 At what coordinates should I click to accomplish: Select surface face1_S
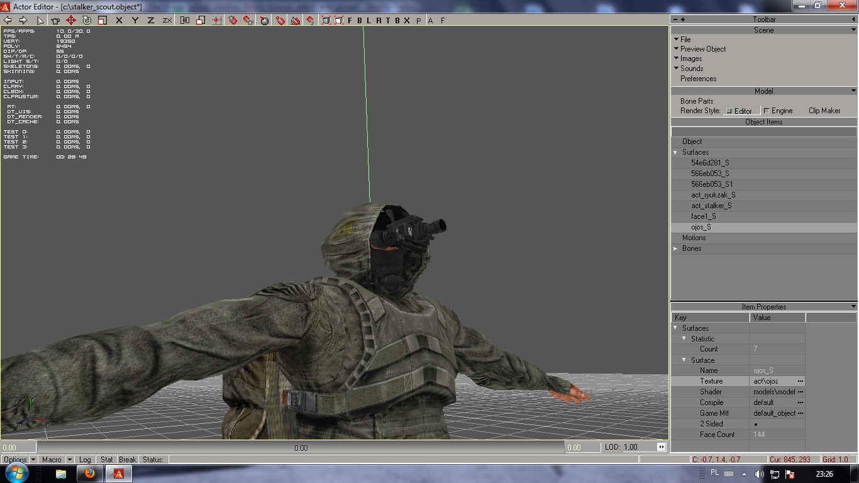click(703, 216)
